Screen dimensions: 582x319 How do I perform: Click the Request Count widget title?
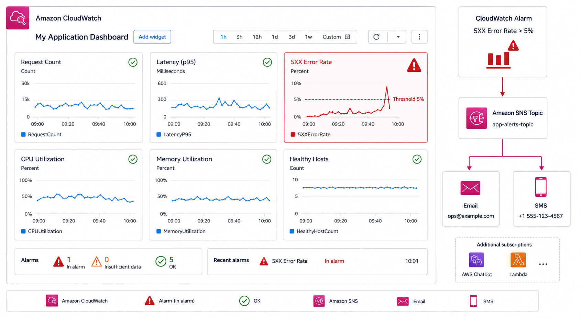coord(41,62)
